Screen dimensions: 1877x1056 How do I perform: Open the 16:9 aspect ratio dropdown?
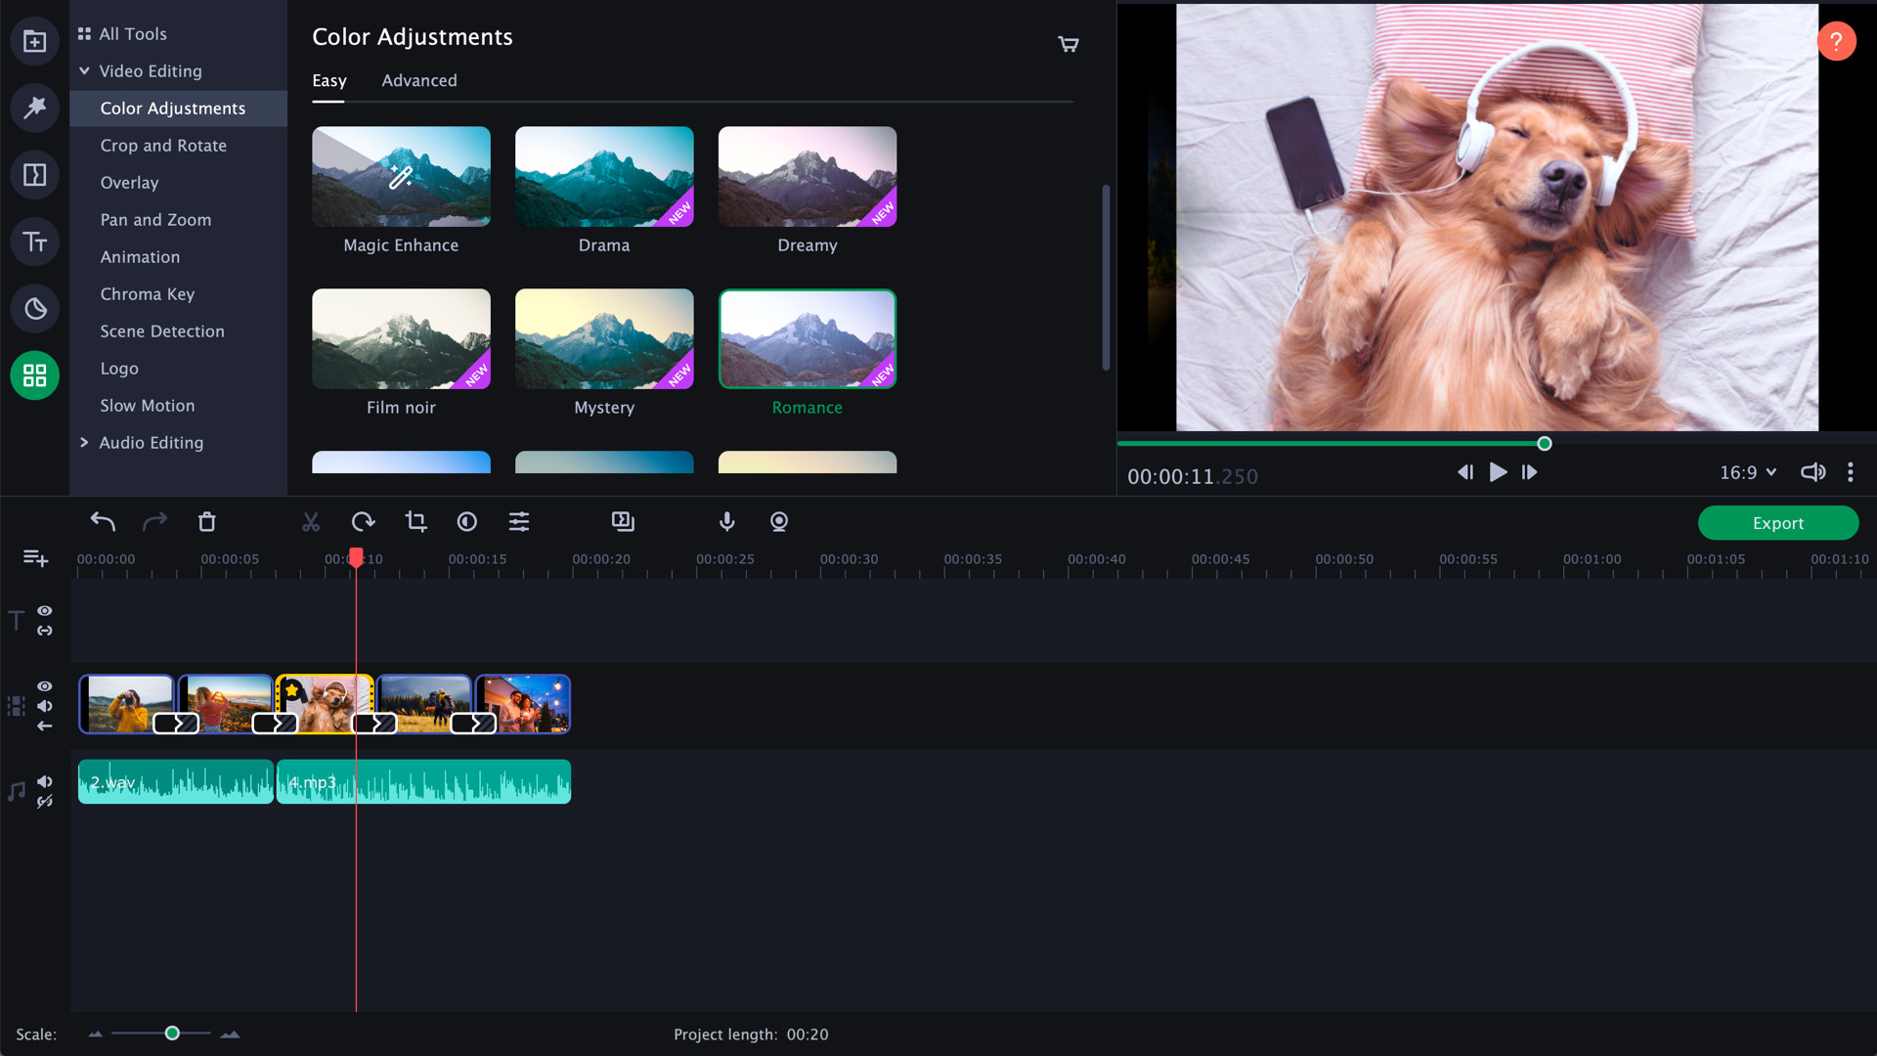click(1747, 472)
